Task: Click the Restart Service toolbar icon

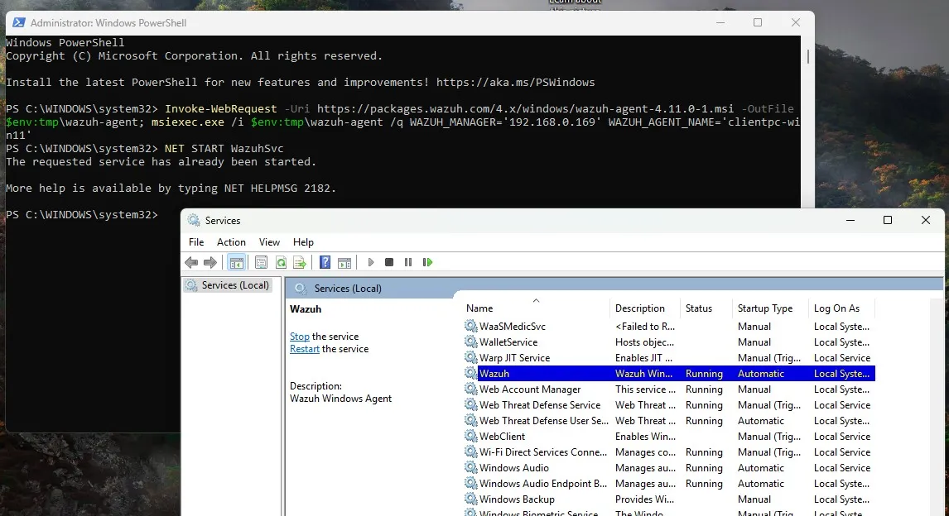Action: pos(427,262)
